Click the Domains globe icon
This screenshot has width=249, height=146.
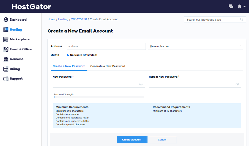6,59
